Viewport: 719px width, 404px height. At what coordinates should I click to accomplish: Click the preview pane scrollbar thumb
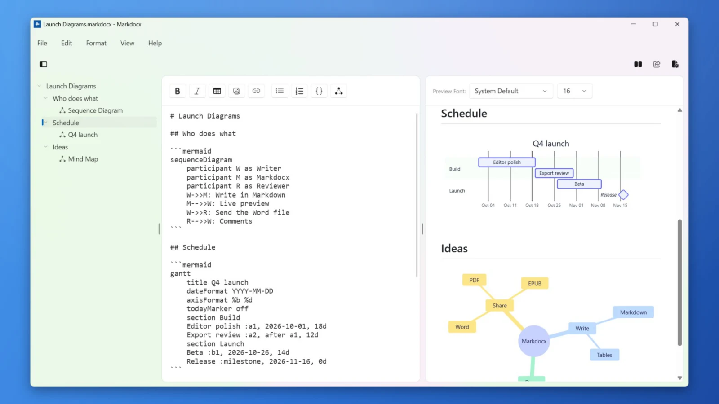click(x=679, y=282)
